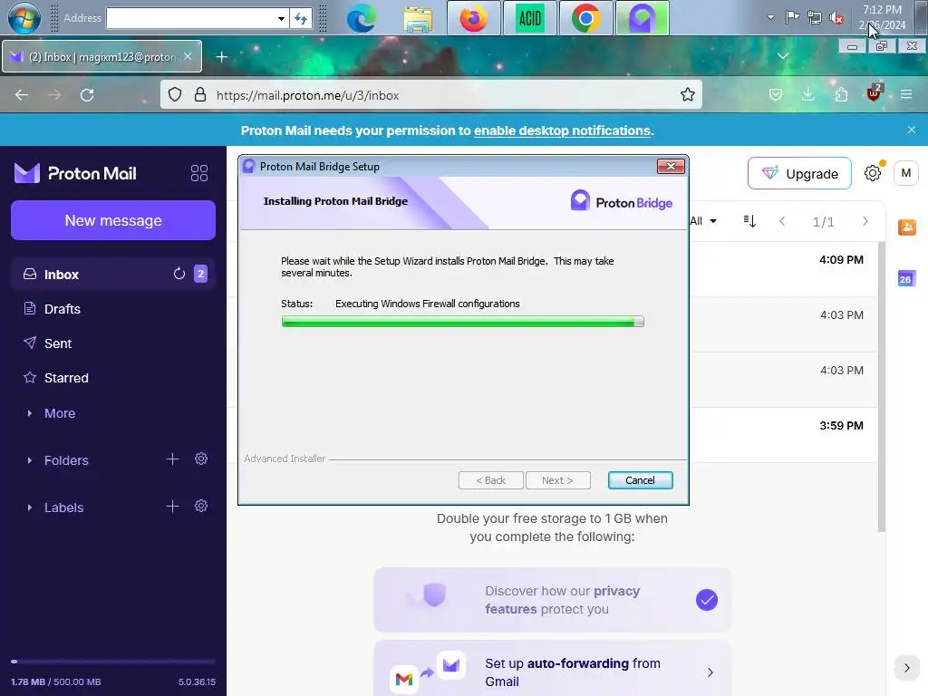Go to next page of messages
The height and width of the screenshot is (696, 928).
[865, 221]
